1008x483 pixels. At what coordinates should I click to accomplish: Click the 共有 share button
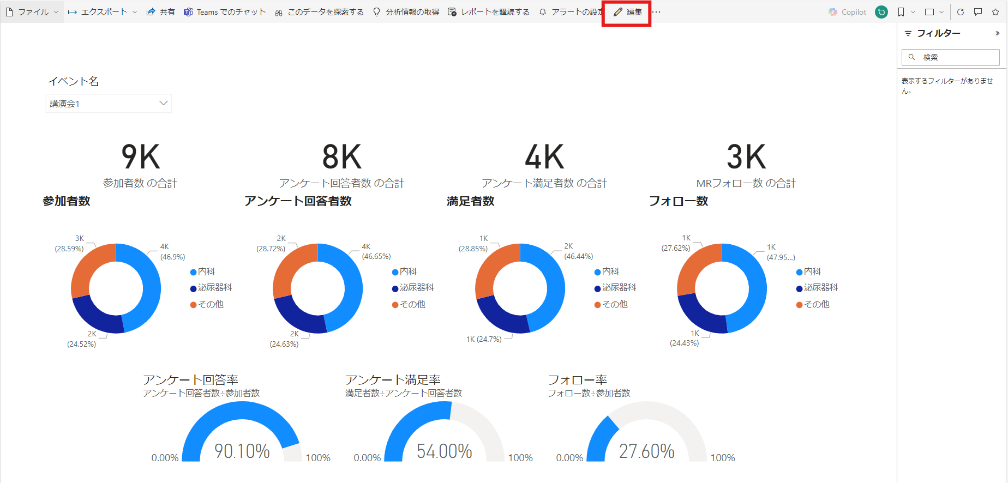point(160,12)
